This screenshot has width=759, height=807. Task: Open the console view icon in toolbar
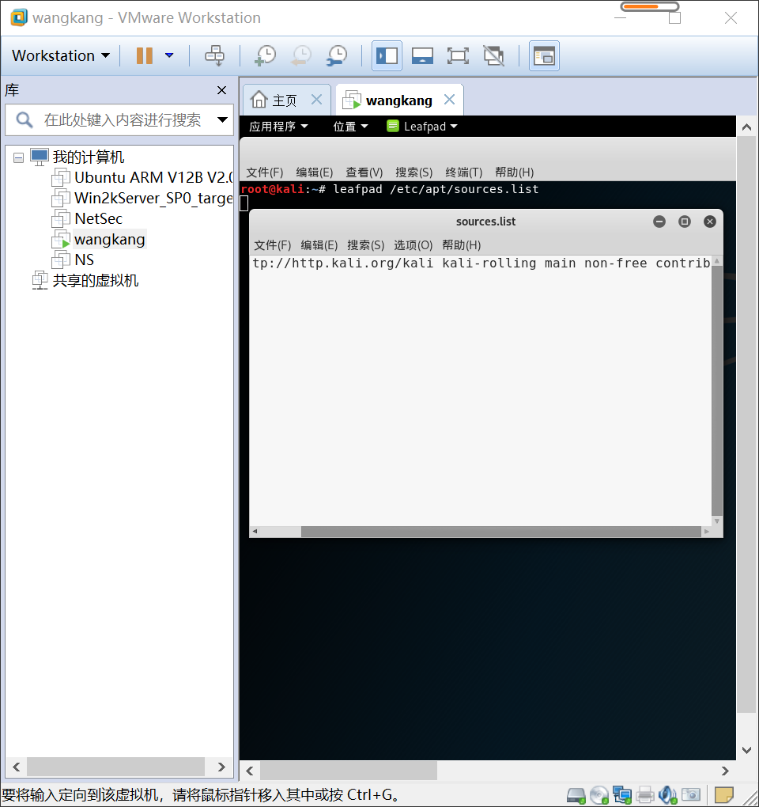(544, 55)
